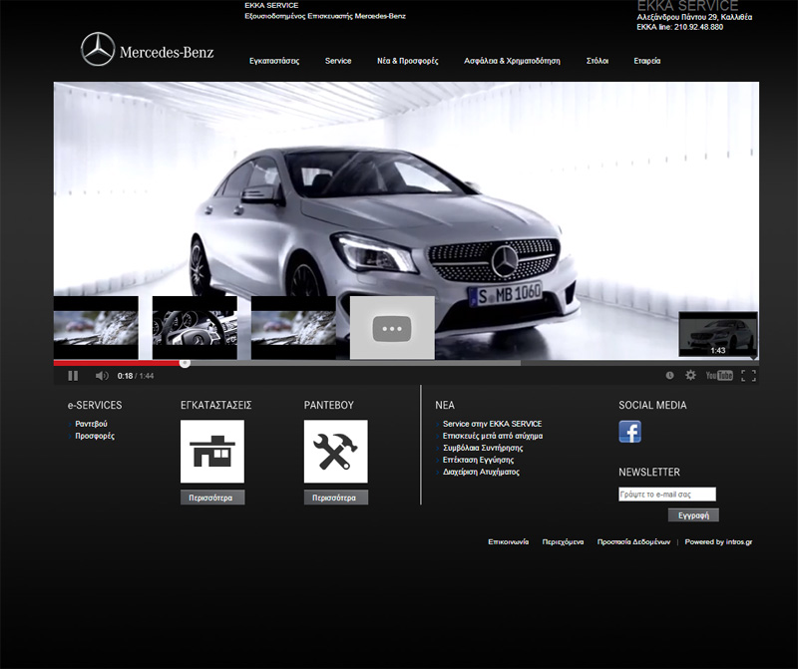Image resolution: width=798 pixels, height=669 pixels.
Task: Click the Mercedes-Benz logo
Action: 148,50
